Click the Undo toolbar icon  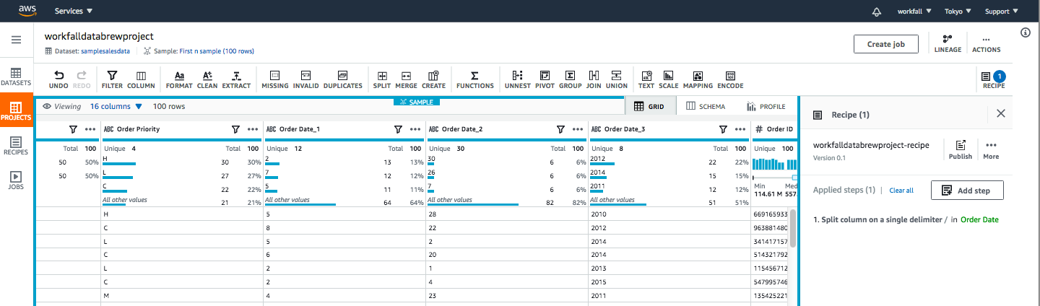58,79
